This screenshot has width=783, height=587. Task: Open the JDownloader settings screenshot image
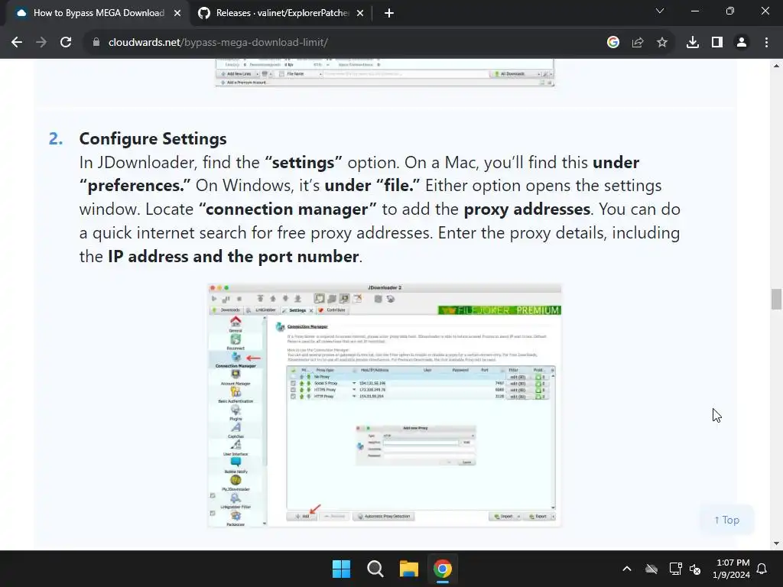click(385, 405)
